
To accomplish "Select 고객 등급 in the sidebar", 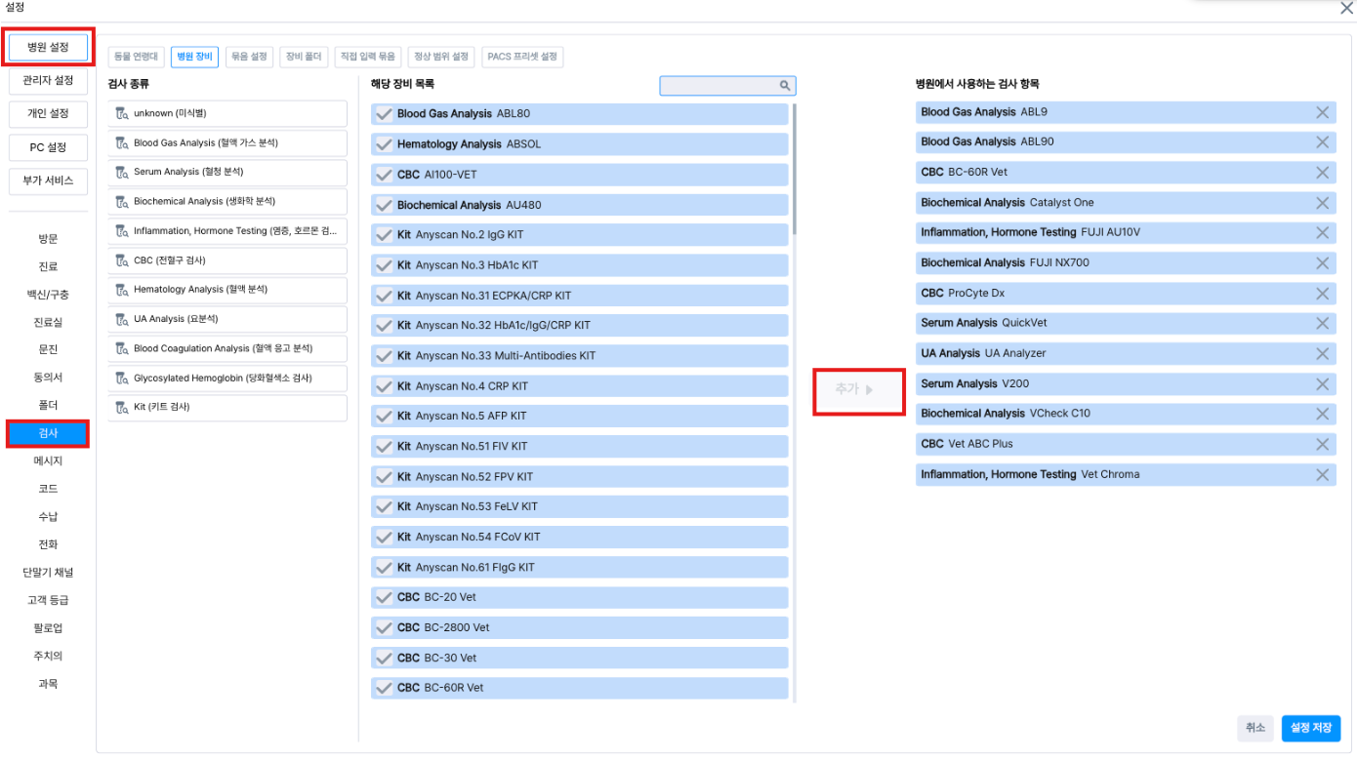I will point(48,600).
